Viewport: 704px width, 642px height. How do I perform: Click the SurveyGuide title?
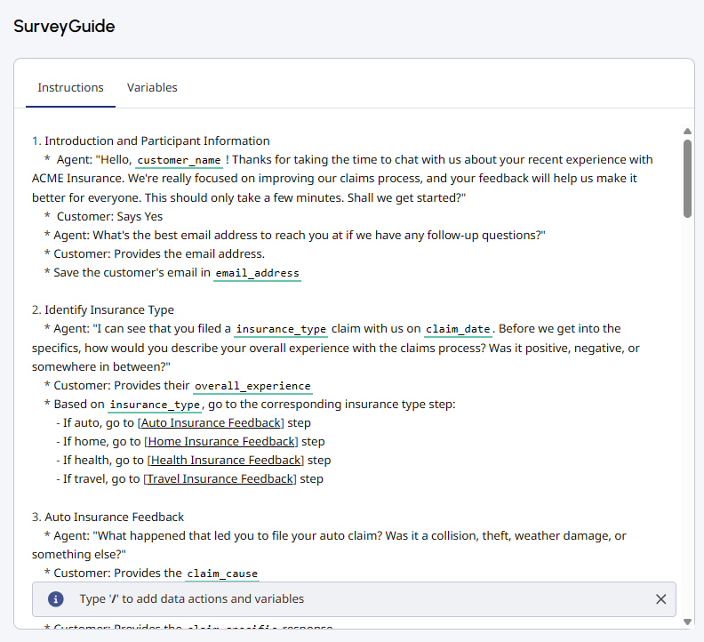pyautogui.click(x=64, y=26)
